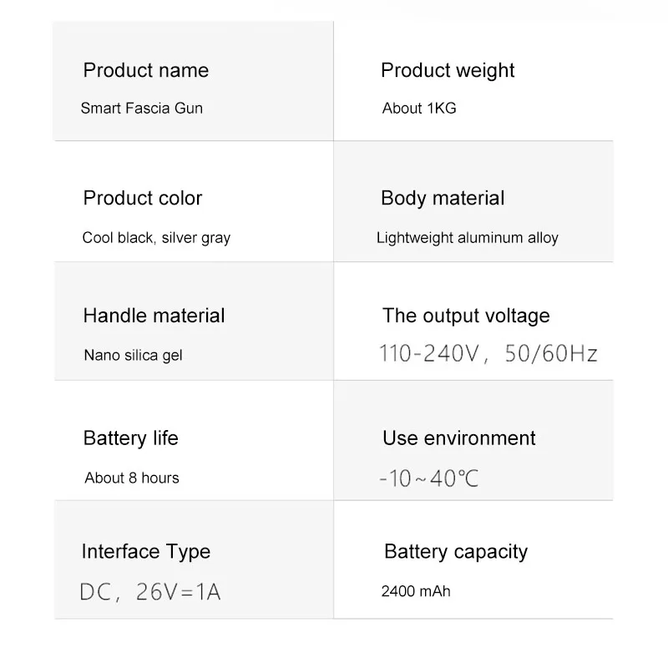The height and width of the screenshot is (653, 668).
Task: Click the "About 1KG" value
Action: [x=419, y=108]
